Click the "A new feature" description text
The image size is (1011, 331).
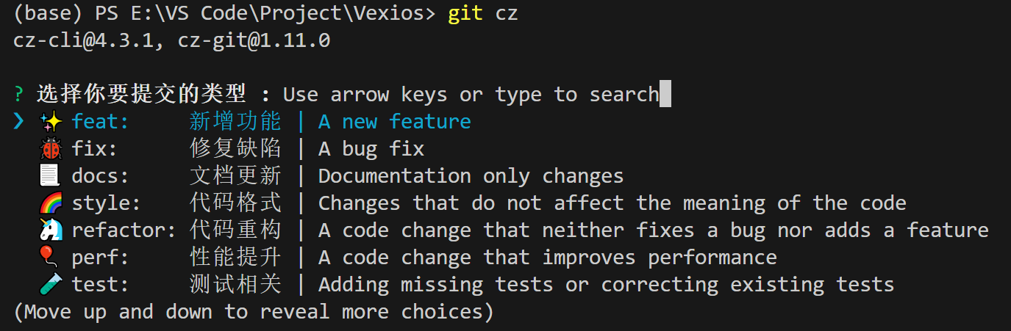394,122
